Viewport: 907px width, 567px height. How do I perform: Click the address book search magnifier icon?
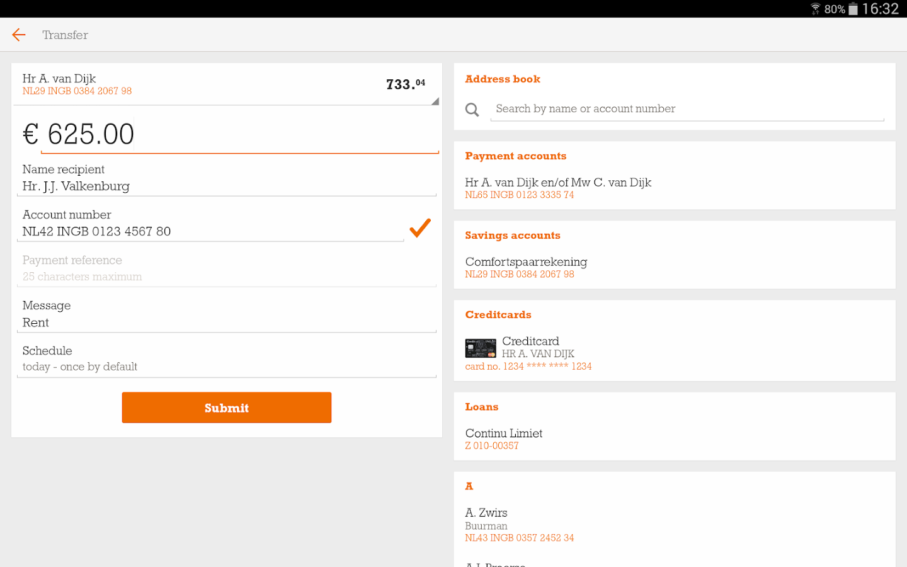pos(472,110)
